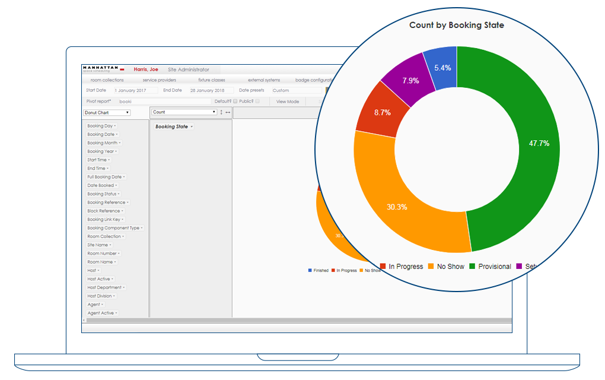Screen dimensions: 605x380
Task: Expand the Block Reference field dropdown
Action: 122,211
